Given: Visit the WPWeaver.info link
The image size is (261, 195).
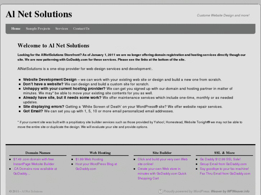Looking at the screenshot, I should (x=238, y=191).
